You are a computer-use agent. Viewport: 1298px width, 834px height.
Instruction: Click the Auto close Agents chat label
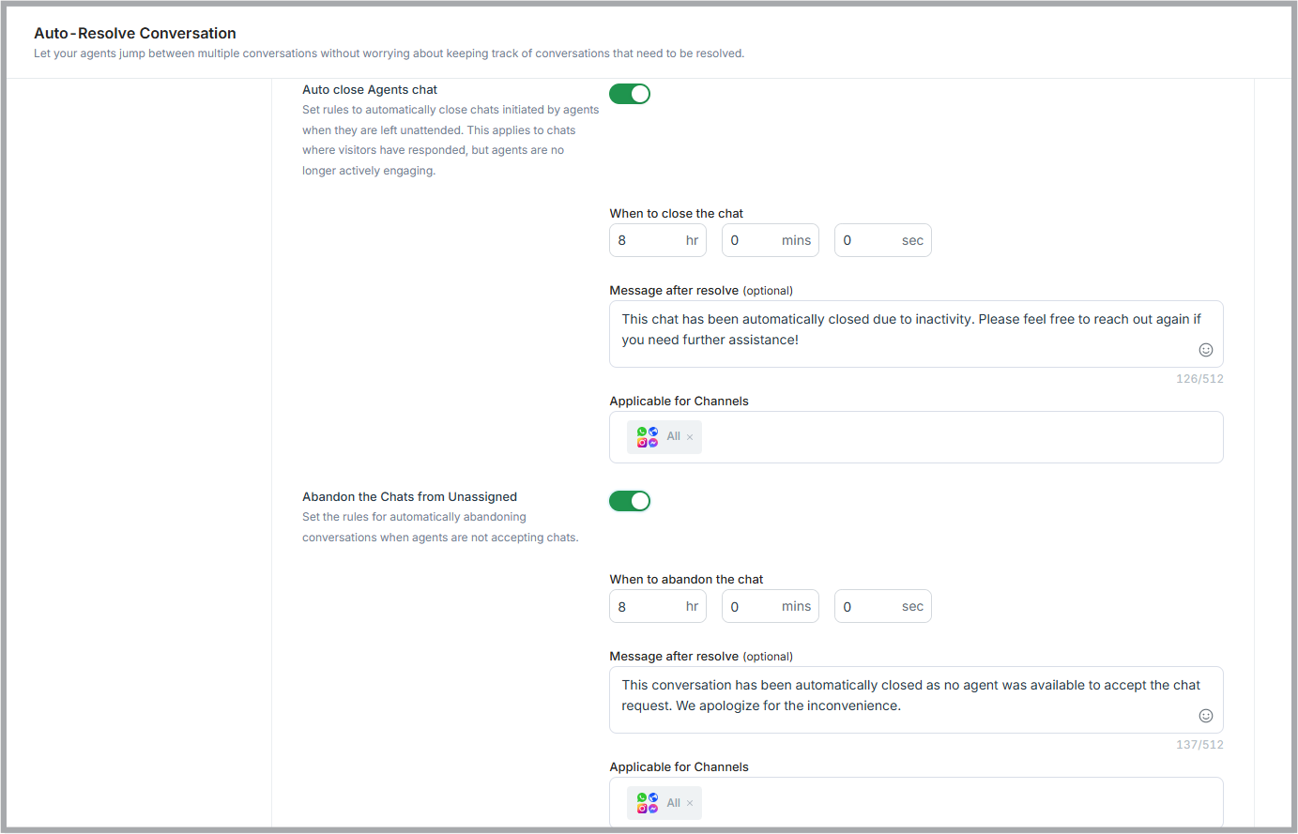click(x=370, y=90)
